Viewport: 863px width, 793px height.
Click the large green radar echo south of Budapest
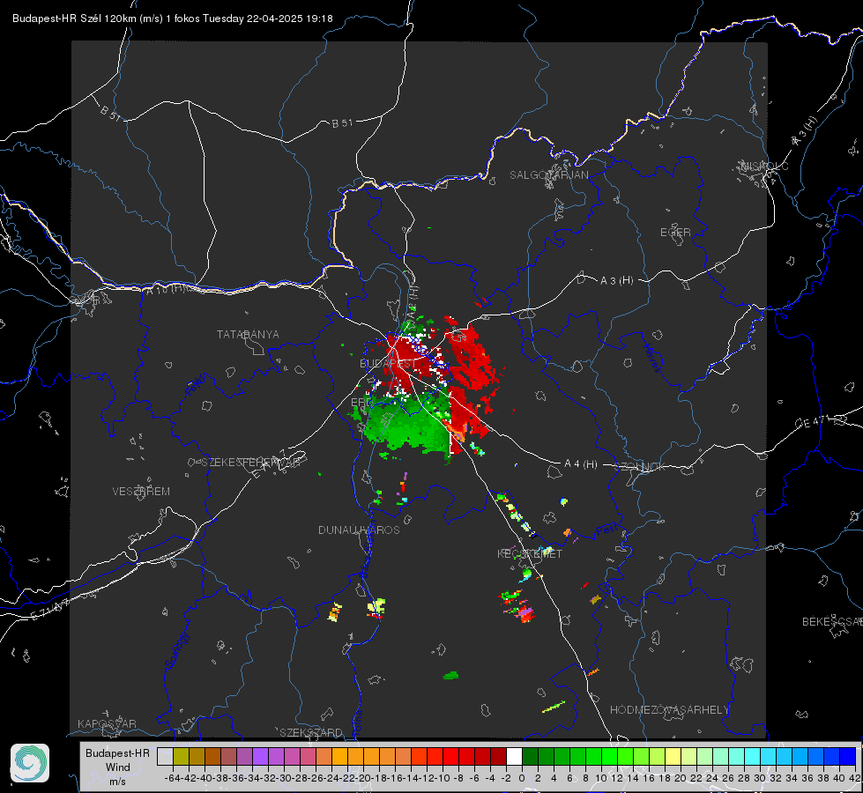[x=407, y=424]
